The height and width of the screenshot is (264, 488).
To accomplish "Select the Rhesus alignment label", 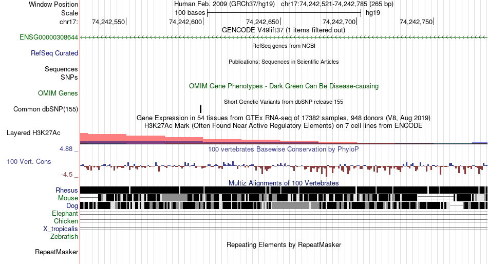I will pos(67,190).
